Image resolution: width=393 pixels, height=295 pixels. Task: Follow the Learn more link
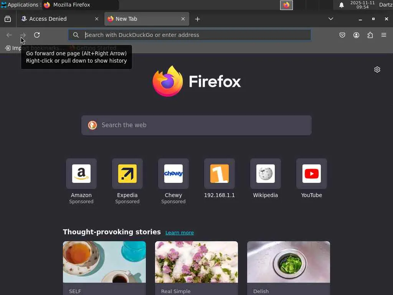[180, 232]
